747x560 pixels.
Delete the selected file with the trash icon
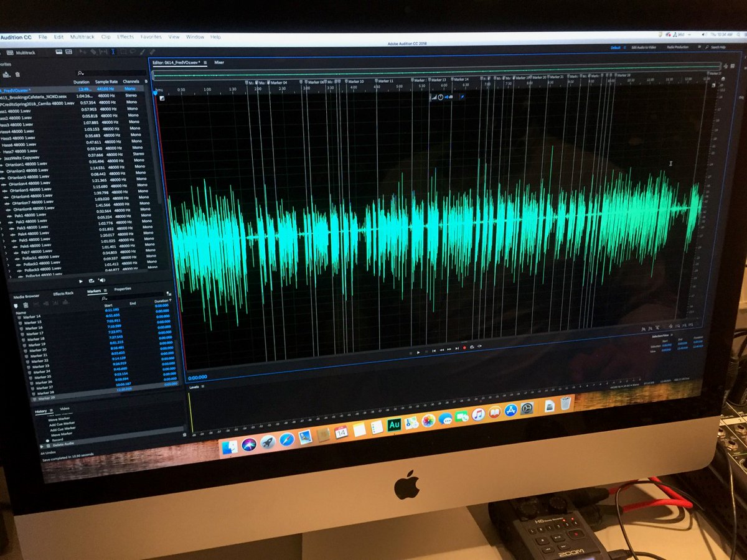(17, 75)
